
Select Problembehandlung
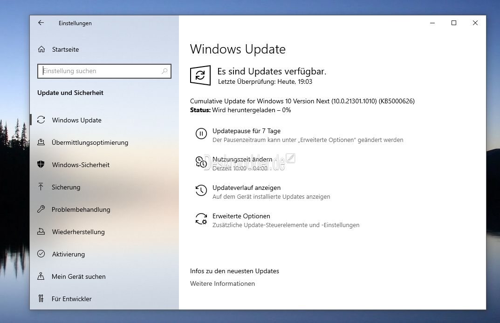[x=81, y=209]
